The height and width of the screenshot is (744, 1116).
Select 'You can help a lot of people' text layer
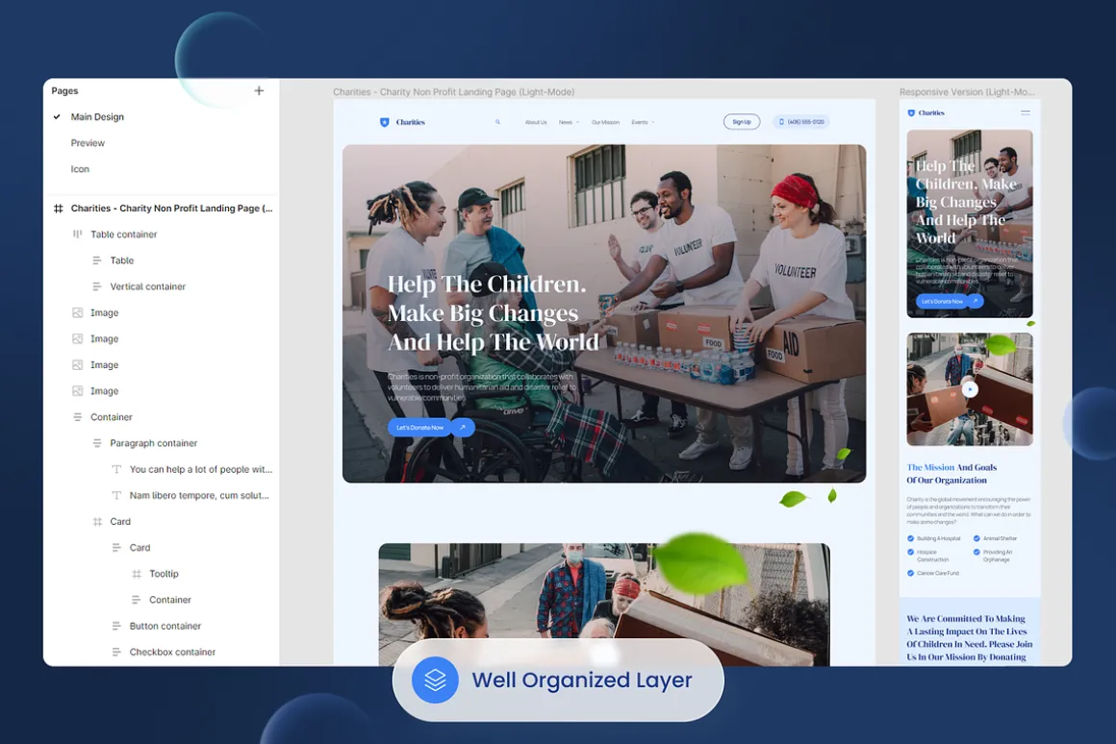(201, 469)
